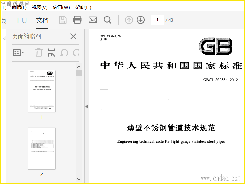Screen dimensions: 245x184
Task: Rotate page counterclockwise
Action: point(64,52)
